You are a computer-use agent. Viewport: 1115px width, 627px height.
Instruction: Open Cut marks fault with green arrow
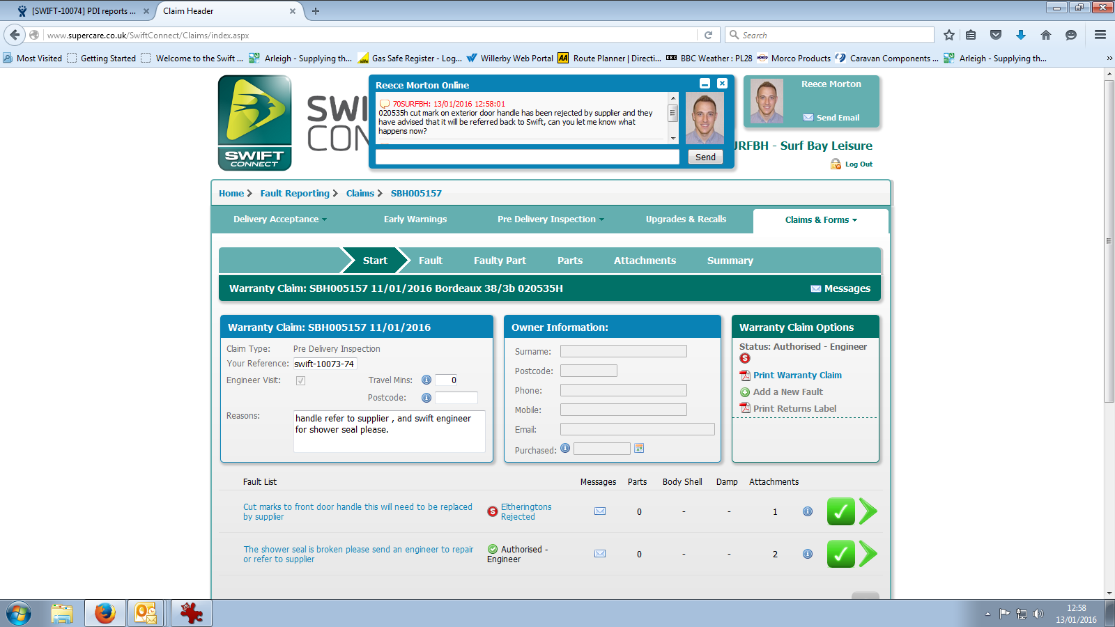(x=868, y=511)
